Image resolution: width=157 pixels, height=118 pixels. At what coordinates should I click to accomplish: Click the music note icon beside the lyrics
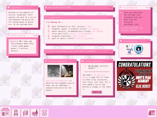pyautogui.click(x=121, y=13)
